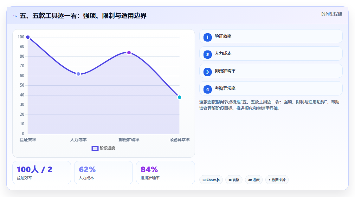The image size is (355, 197).
Task: Click the y-axis value 0
Action: pyautogui.click(x=23, y=134)
